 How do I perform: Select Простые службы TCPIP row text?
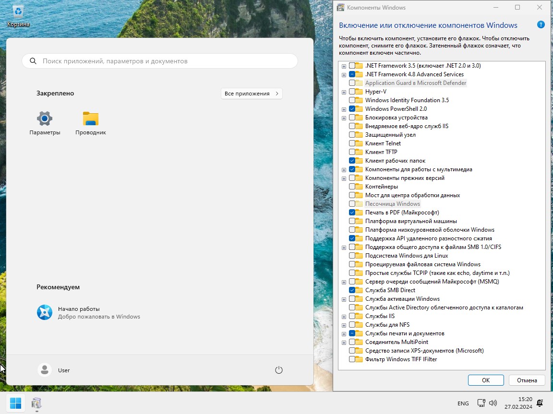(x=437, y=273)
